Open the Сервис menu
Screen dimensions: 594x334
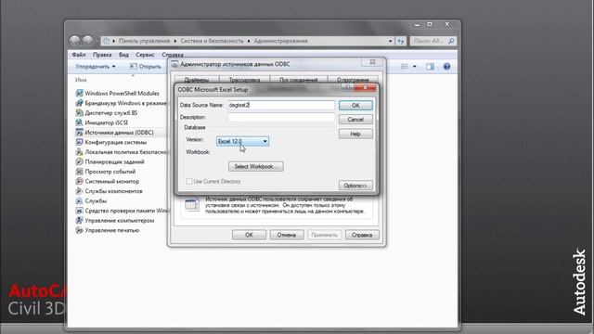coord(145,55)
